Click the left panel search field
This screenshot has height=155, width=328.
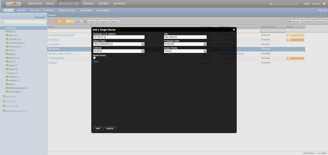click(x=23, y=22)
